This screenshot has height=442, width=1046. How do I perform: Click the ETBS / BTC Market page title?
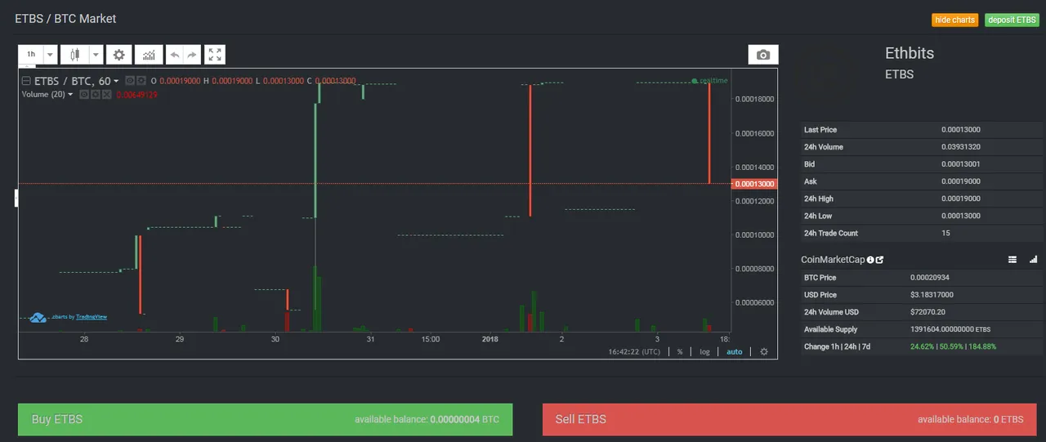65,18
